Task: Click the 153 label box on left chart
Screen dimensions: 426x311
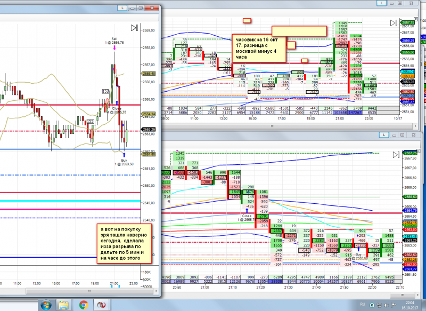Action: pos(105,91)
